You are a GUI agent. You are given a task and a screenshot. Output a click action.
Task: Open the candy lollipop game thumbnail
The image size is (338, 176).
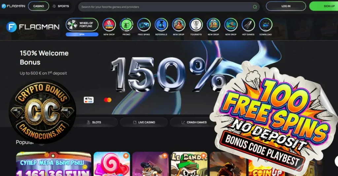112,164
